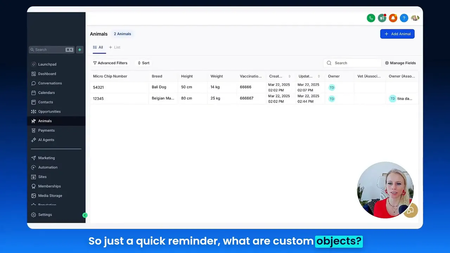Click the Conversations chat bubble icon
This screenshot has width=450, height=253.
tap(33, 83)
